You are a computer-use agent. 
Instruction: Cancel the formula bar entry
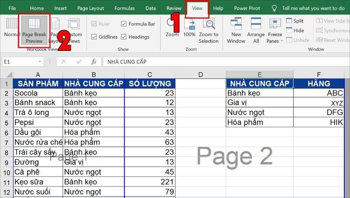(x=64, y=61)
